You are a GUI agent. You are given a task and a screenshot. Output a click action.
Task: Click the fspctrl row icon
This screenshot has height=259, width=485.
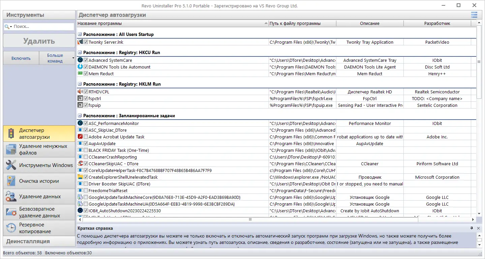(x=80, y=98)
